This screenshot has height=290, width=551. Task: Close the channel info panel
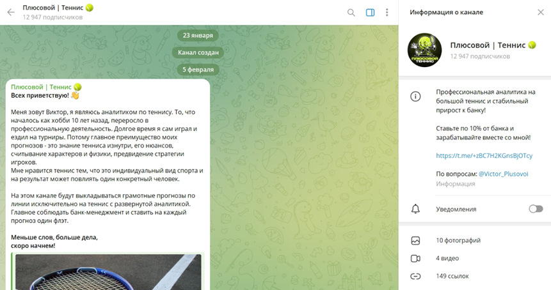tap(541, 13)
